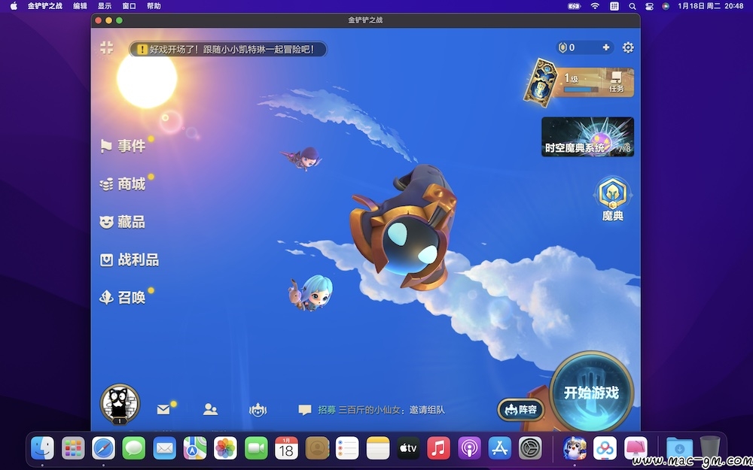
Task: Open CleanMyMac pink monitor icon in Dock
Action: (636, 448)
